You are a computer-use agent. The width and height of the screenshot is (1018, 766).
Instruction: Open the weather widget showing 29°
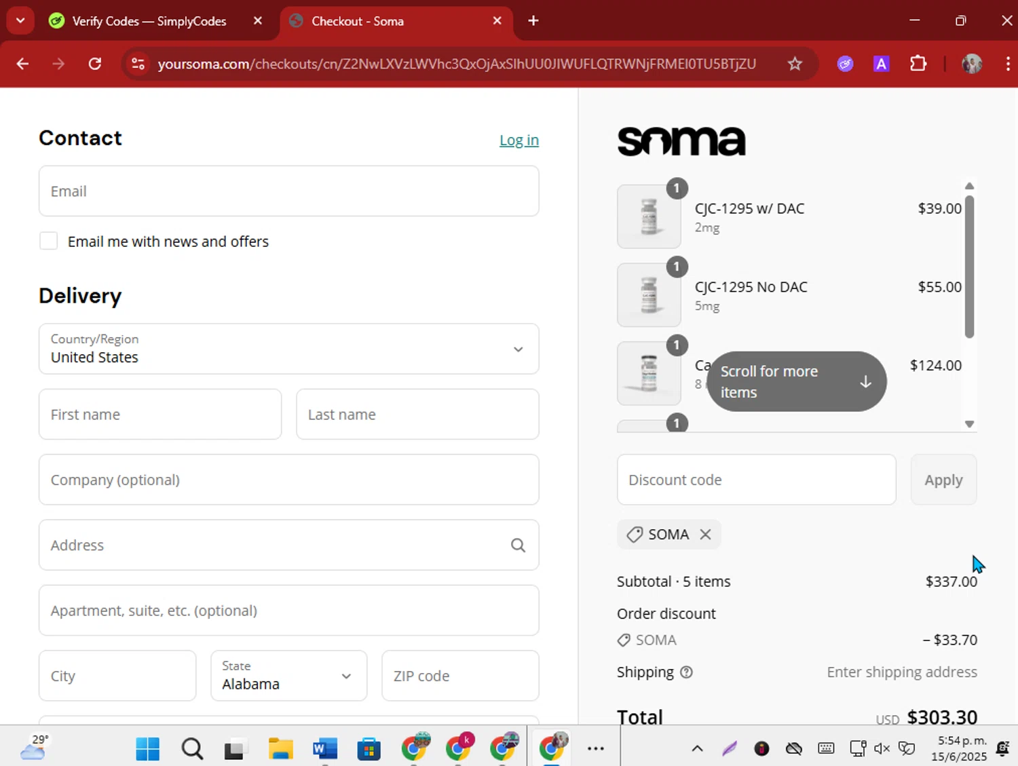tap(35, 747)
